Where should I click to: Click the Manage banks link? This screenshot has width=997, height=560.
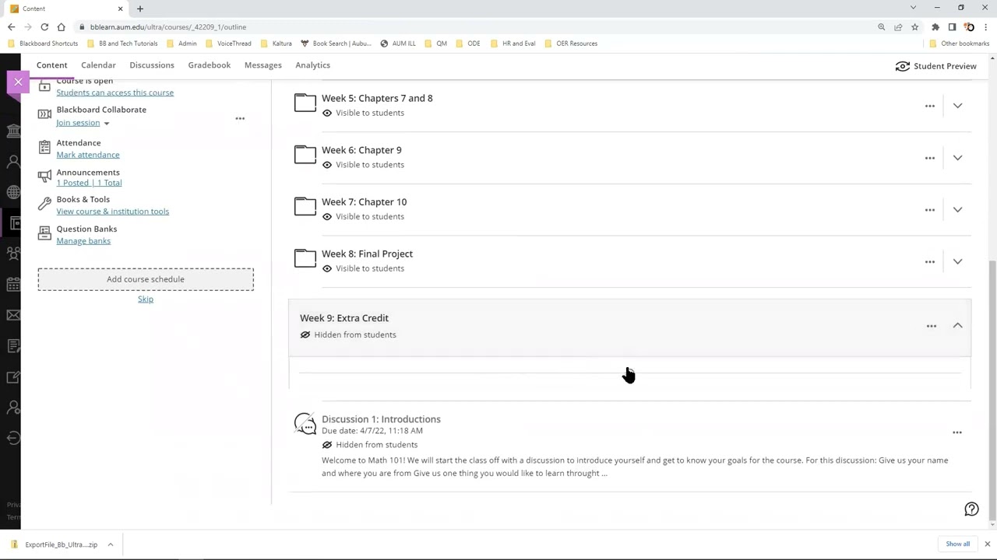point(83,241)
